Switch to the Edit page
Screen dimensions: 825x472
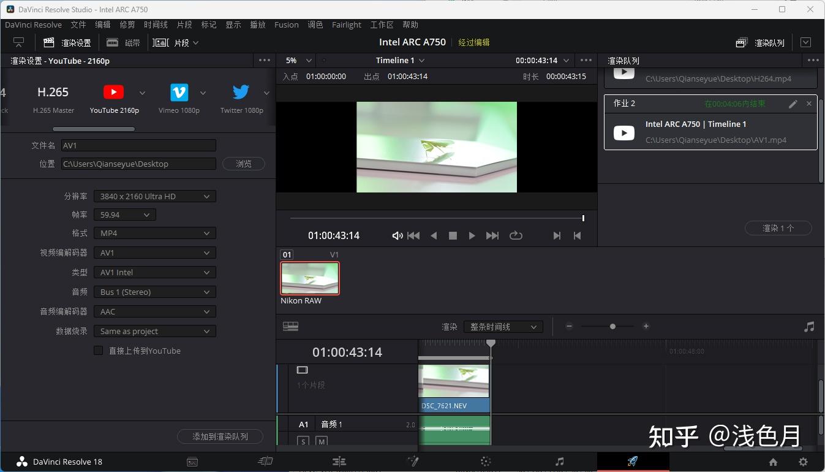coord(339,462)
